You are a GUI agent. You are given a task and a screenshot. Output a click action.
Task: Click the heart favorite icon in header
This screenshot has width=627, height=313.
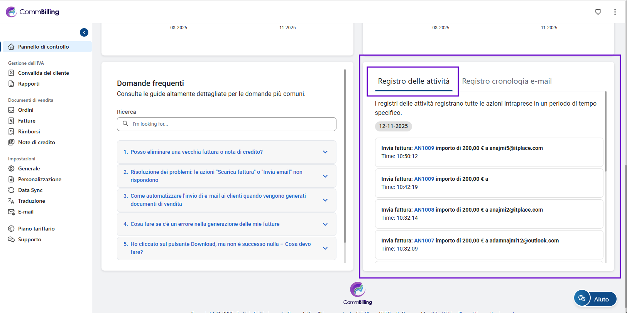coord(598,12)
